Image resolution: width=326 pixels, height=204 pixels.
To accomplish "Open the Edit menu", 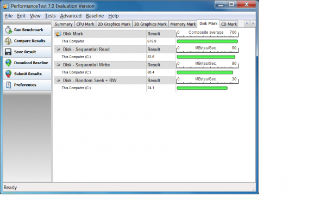I will (x=21, y=16).
